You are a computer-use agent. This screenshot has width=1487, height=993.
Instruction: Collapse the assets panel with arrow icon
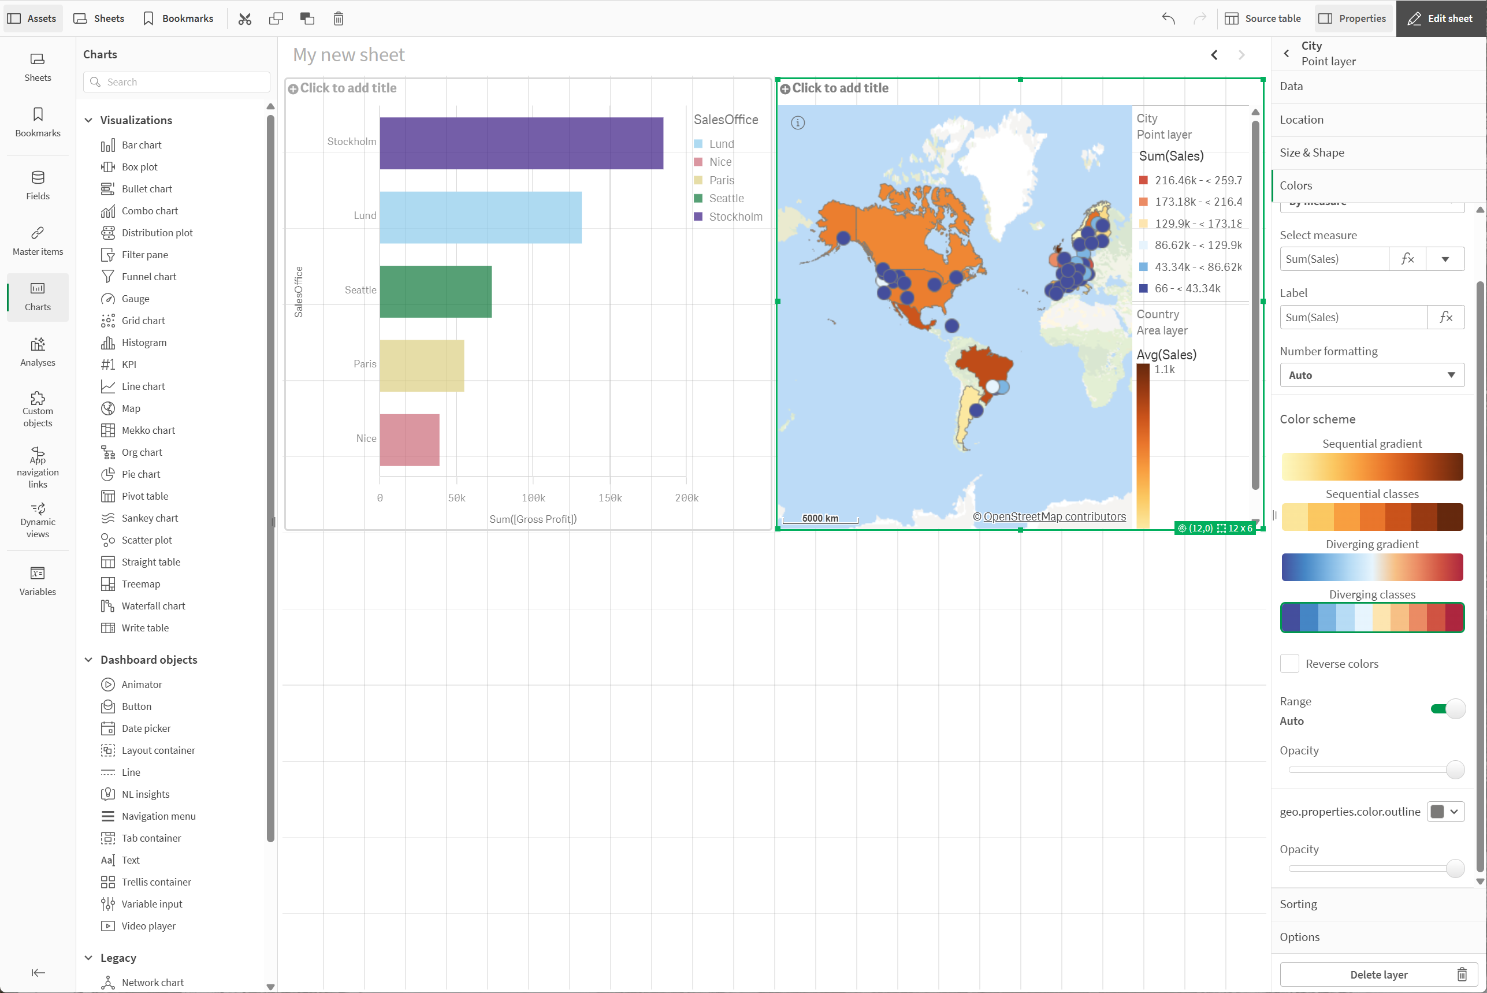click(x=38, y=973)
